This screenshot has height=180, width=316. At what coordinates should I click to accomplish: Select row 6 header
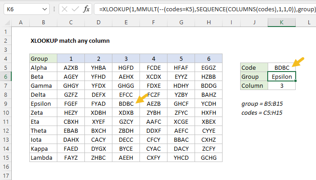pyautogui.click(x=5, y=77)
